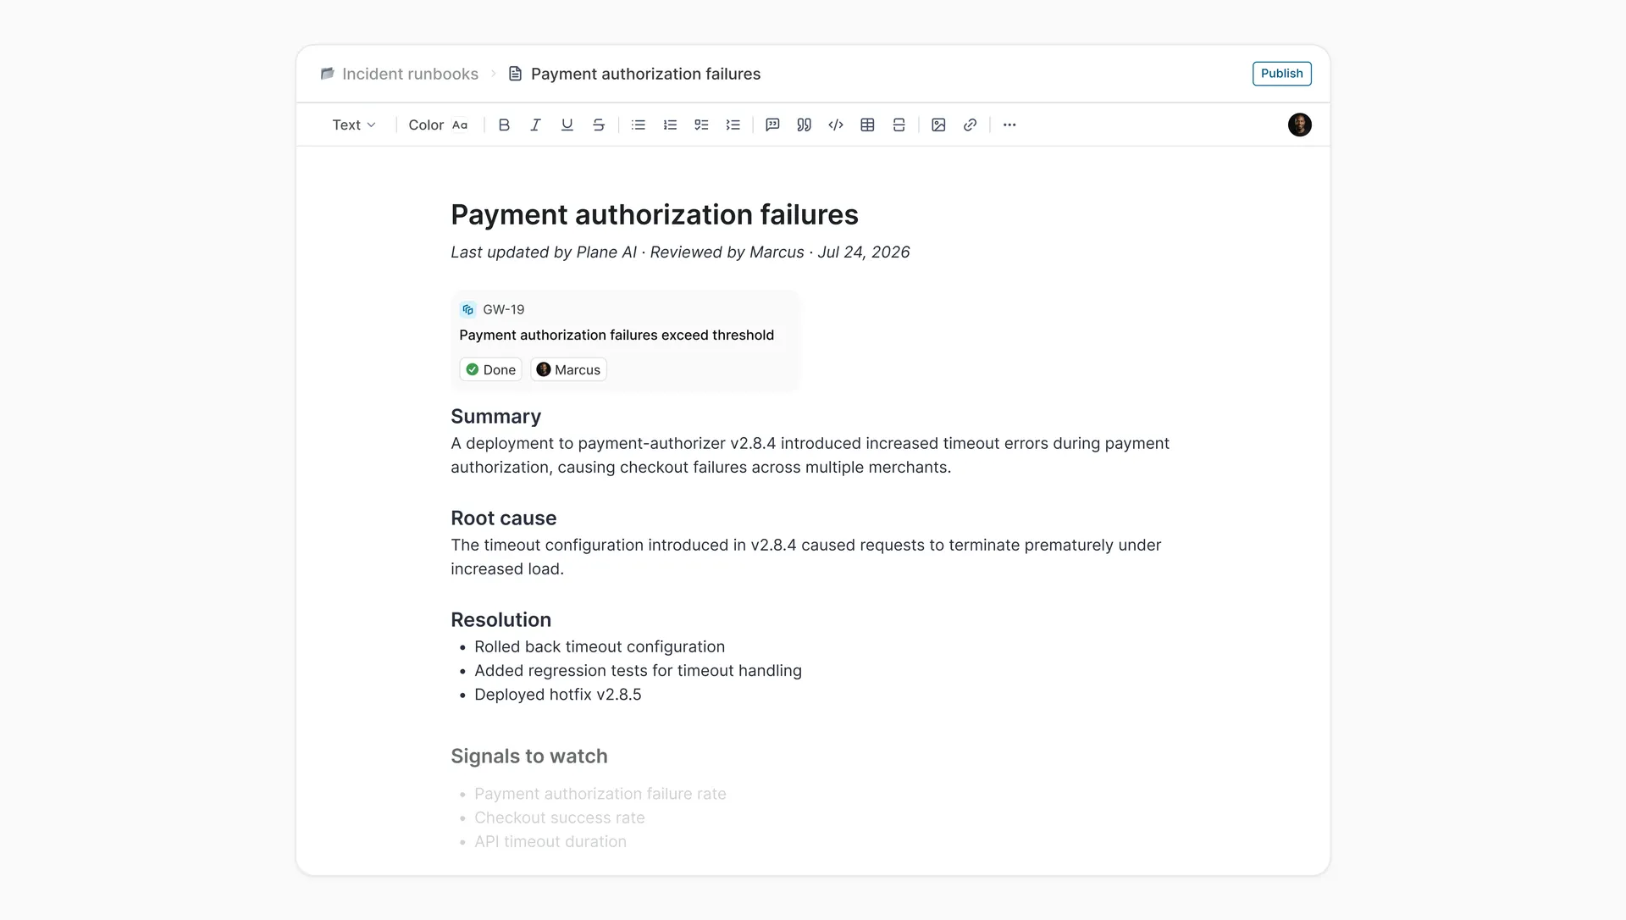Open the user avatar in toolbar
Image resolution: width=1626 pixels, height=920 pixels.
point(1299,125)
